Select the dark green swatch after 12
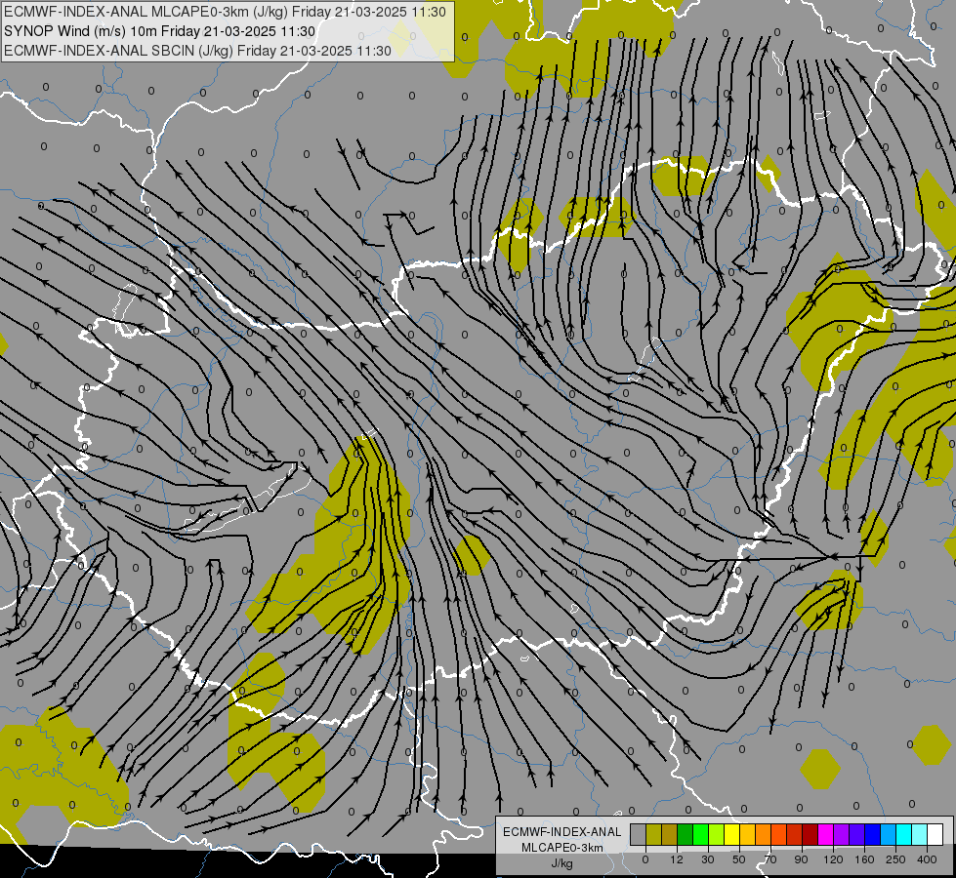Screen dimensions: 956x878 [x=686, y=834]
